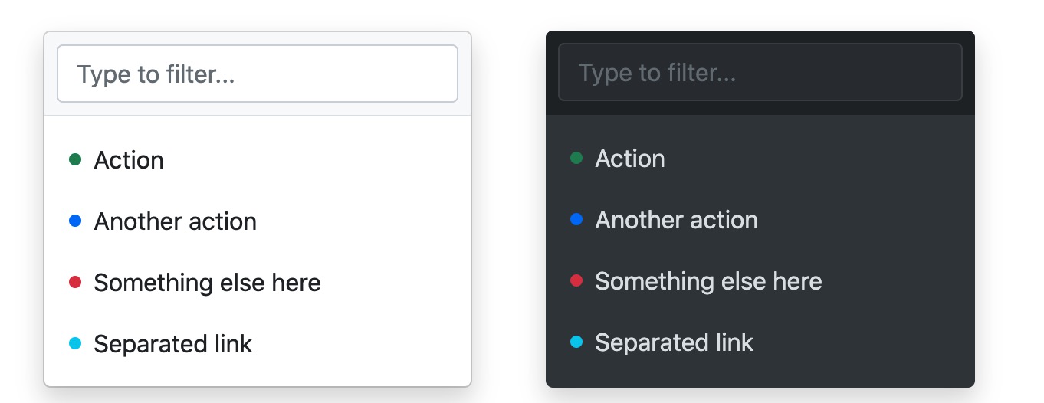This screenshot has width=1044, height=403.
Task: Click the blue dot in the dark menu
Action: 576,219
